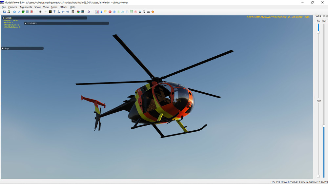
Task: Click the gray graph picture toolbar icon
Action: [x=27, y=12]
